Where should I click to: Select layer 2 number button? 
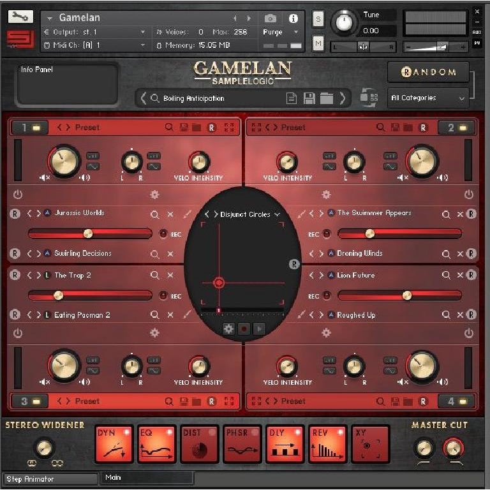point(457,128)
